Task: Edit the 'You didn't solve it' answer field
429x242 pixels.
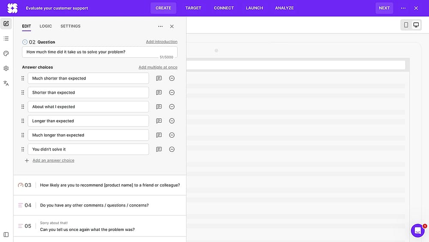Action: click(x=88, y=149)
